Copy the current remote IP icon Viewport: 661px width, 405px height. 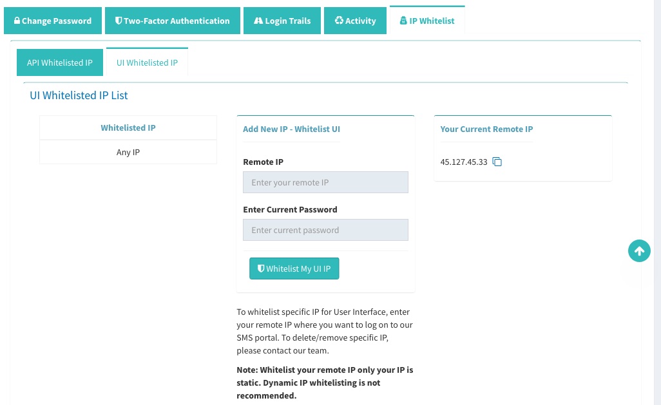pyautogui.click(x=497, y=162)
